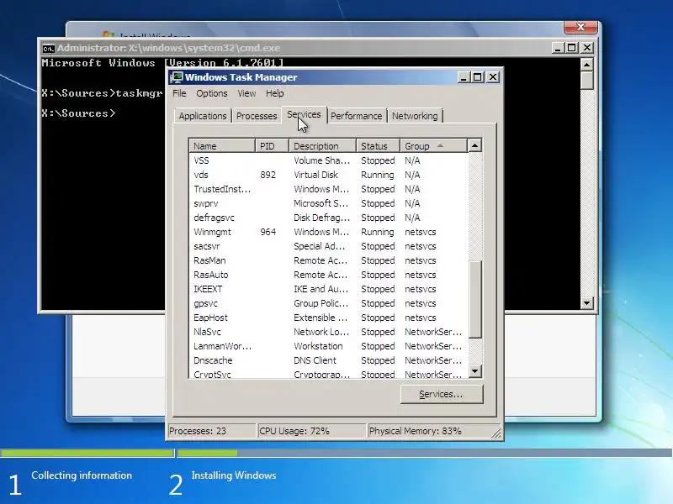Click Processes: 23 status bar entry
673x504 pixels.
tap(212, 431)
